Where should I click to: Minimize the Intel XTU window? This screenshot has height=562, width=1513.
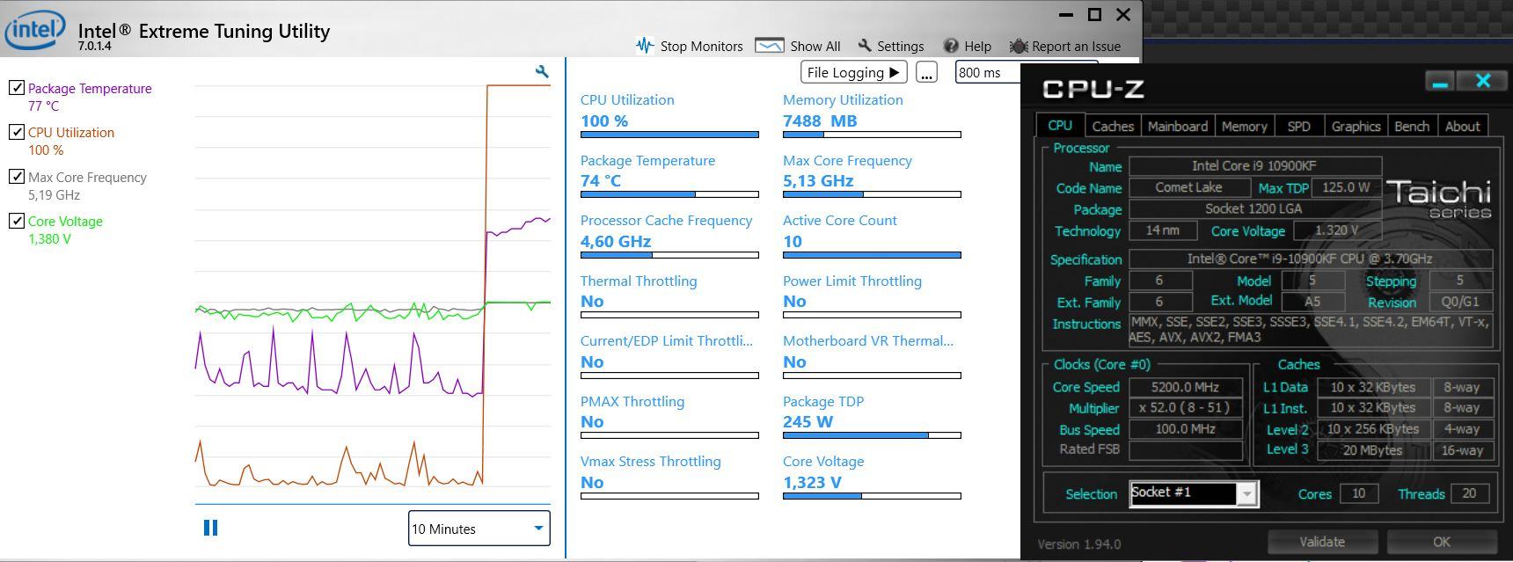click(1066, 15)
